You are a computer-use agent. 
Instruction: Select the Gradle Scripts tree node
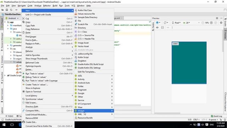click(x=14, y=75)
